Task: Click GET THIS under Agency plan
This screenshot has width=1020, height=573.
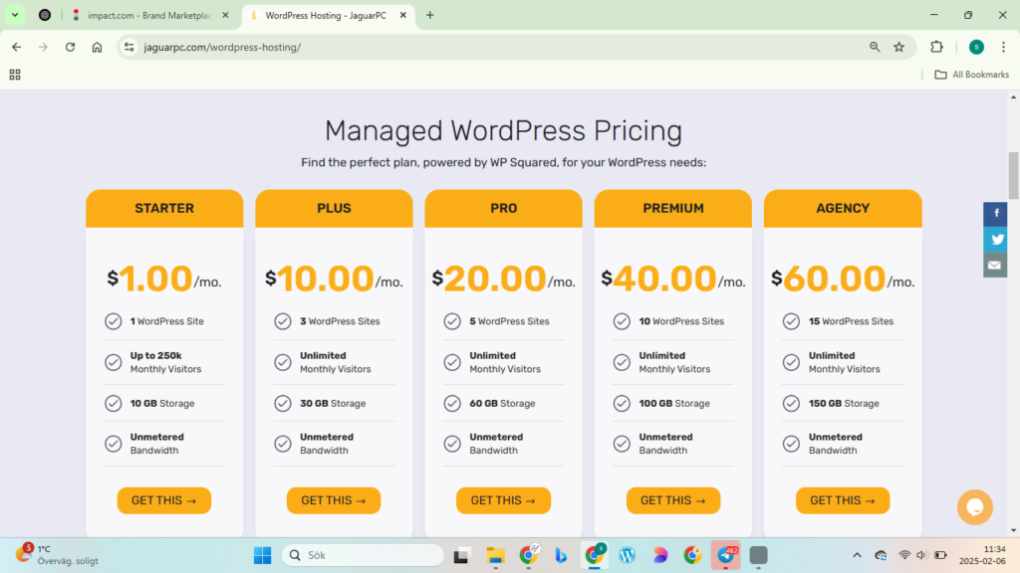Action: pyautogui.click(x=843, y=500)
